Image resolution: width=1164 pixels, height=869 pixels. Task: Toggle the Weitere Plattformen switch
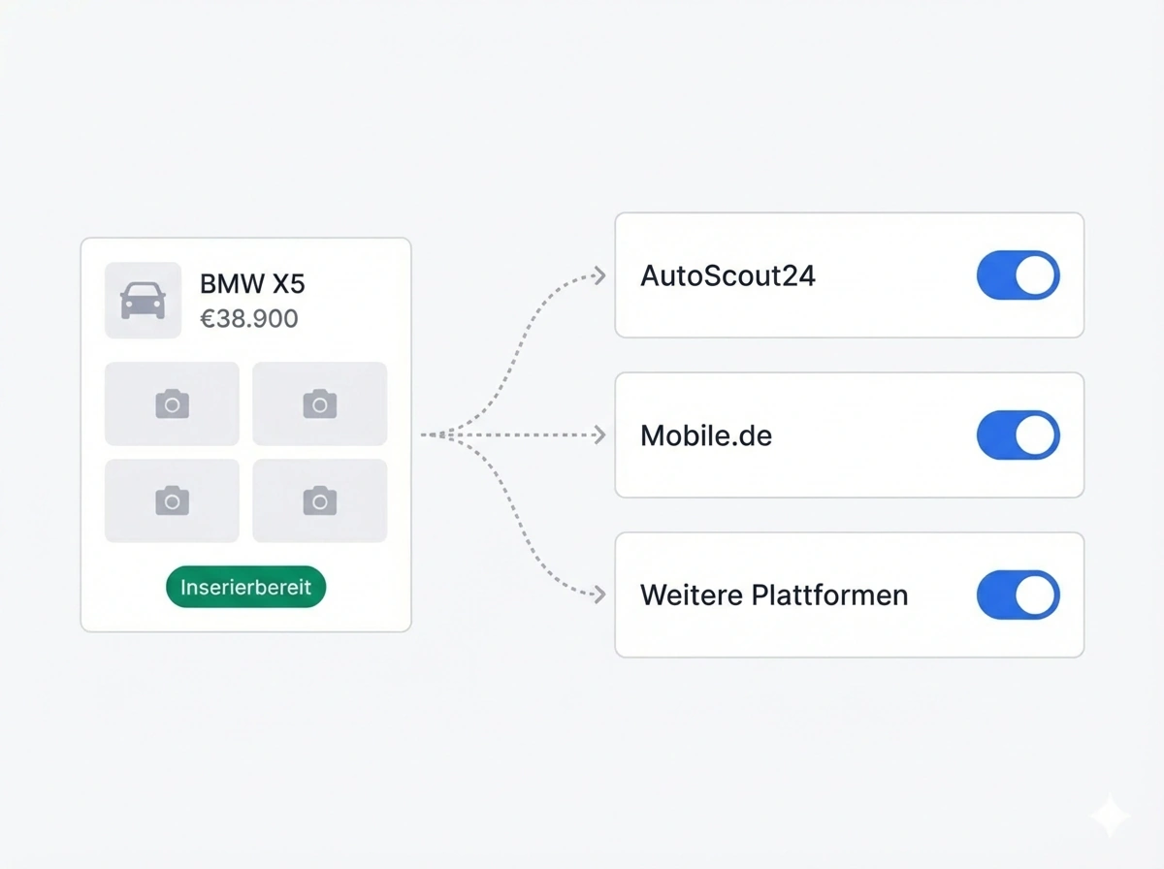click(1018, 595)
